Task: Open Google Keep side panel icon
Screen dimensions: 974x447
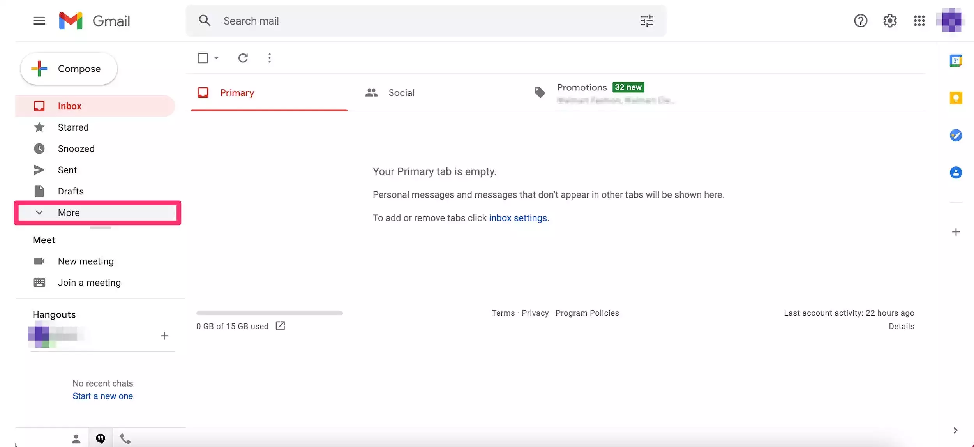Action: tap(955, 97)
